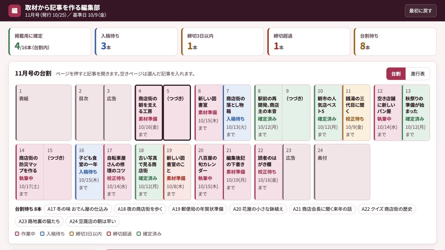
Task: Open the 台割待ち summary card
Action: pyautogui.click(x=395, y=42)
